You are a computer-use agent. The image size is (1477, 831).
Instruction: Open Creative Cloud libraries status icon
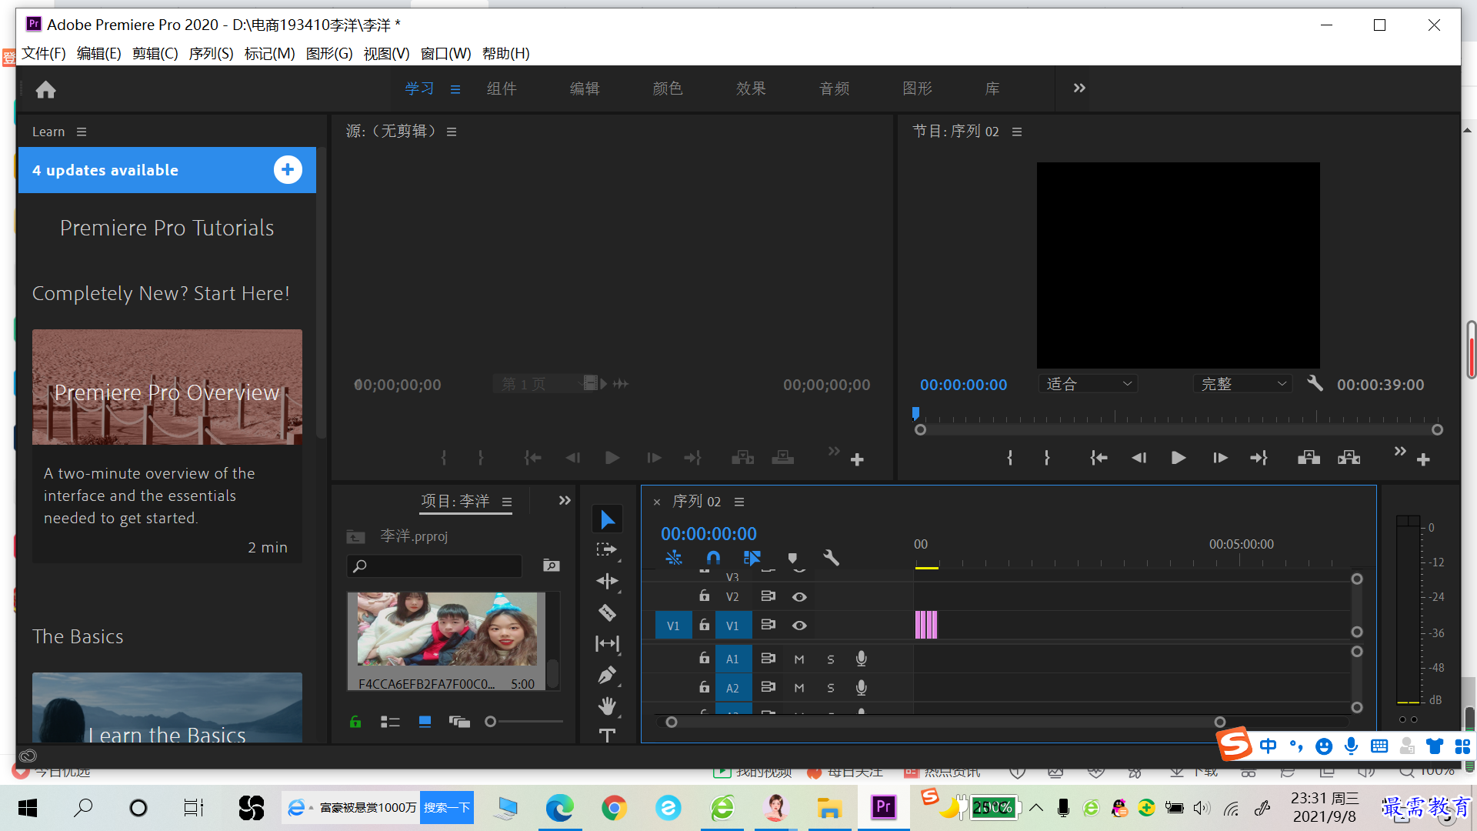tap(28, 756)
